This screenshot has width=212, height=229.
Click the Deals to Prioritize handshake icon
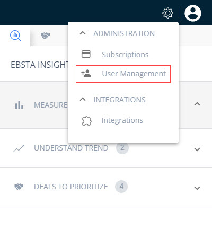[19, 187]
